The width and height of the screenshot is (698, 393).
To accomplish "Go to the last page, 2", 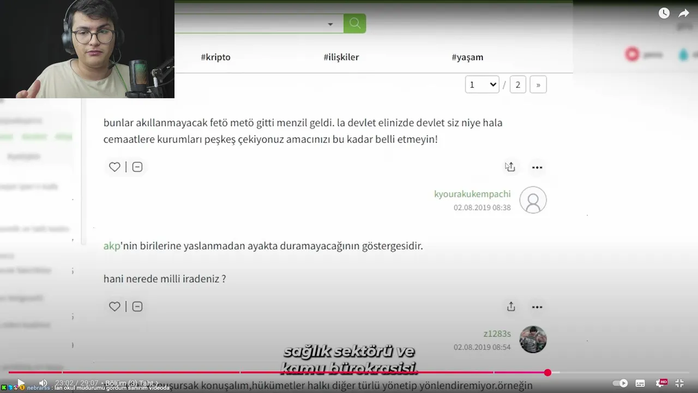I will click(518, 85).
